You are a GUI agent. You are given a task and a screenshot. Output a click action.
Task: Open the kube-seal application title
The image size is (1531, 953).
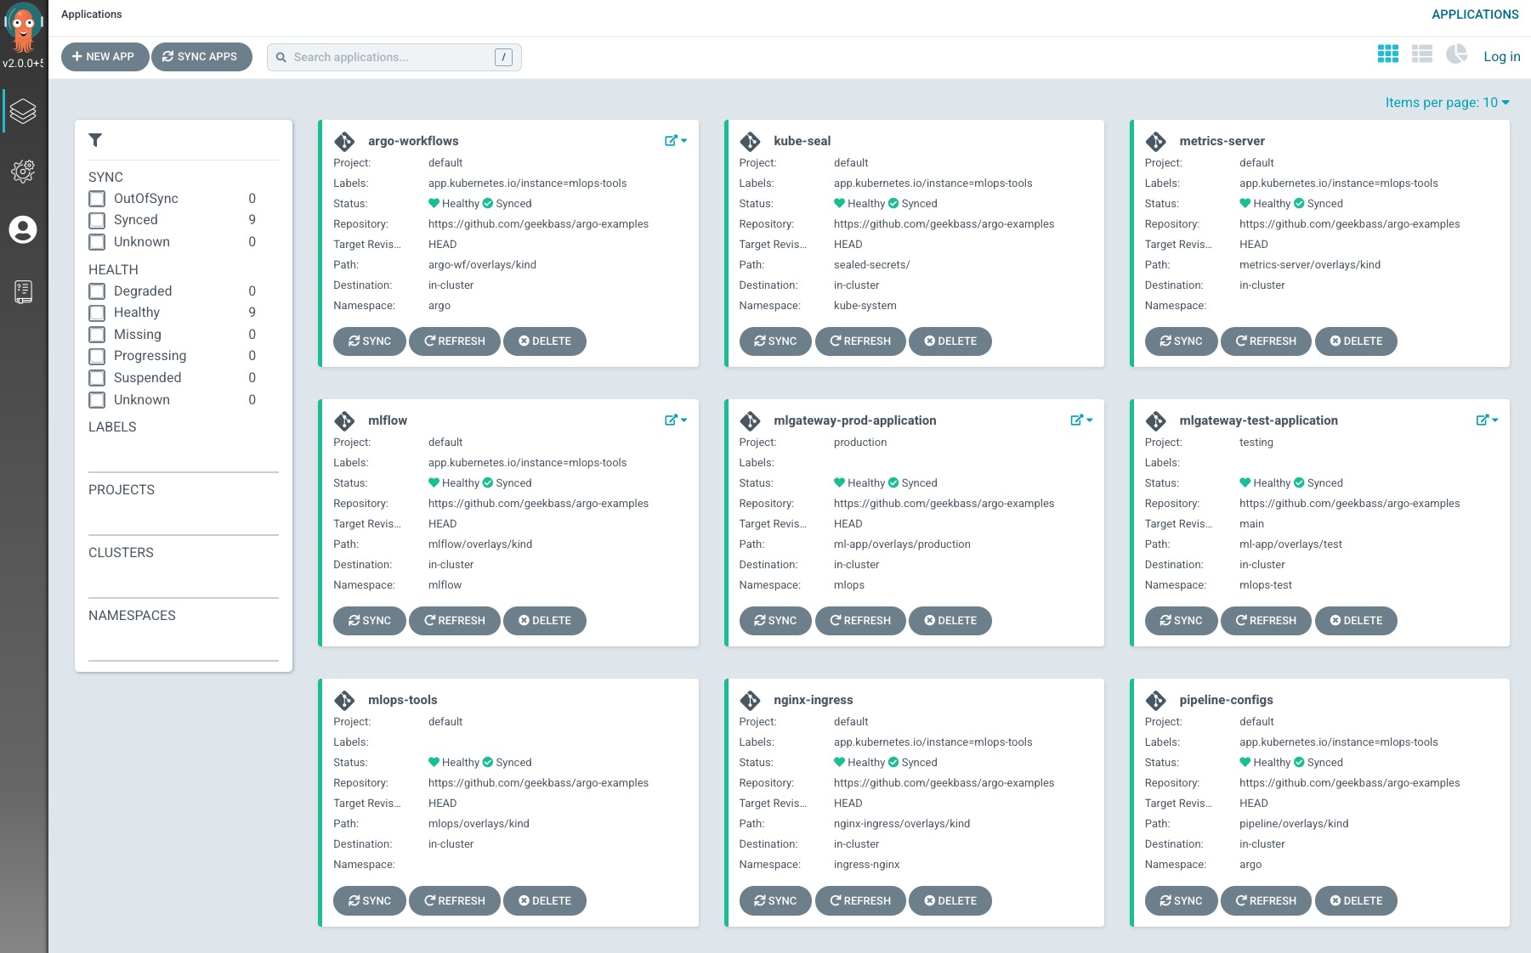coord(802,141)
